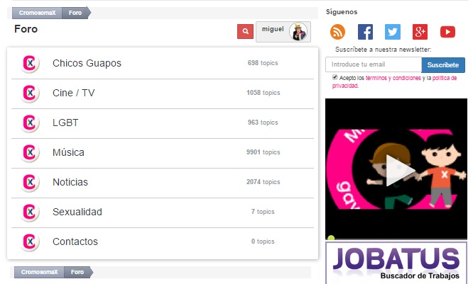Open the YouTube social icon
Screen dimensions: 473x284
(447, 32)
